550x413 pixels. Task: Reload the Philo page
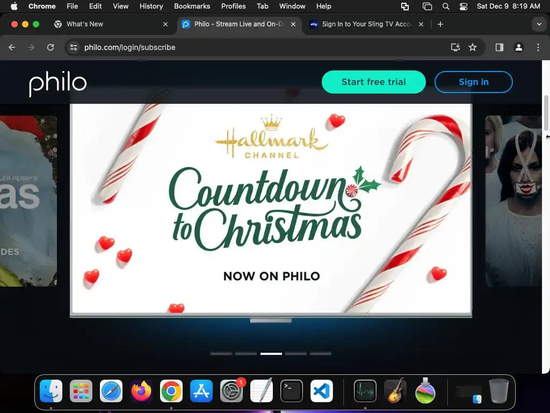point(50,47)
